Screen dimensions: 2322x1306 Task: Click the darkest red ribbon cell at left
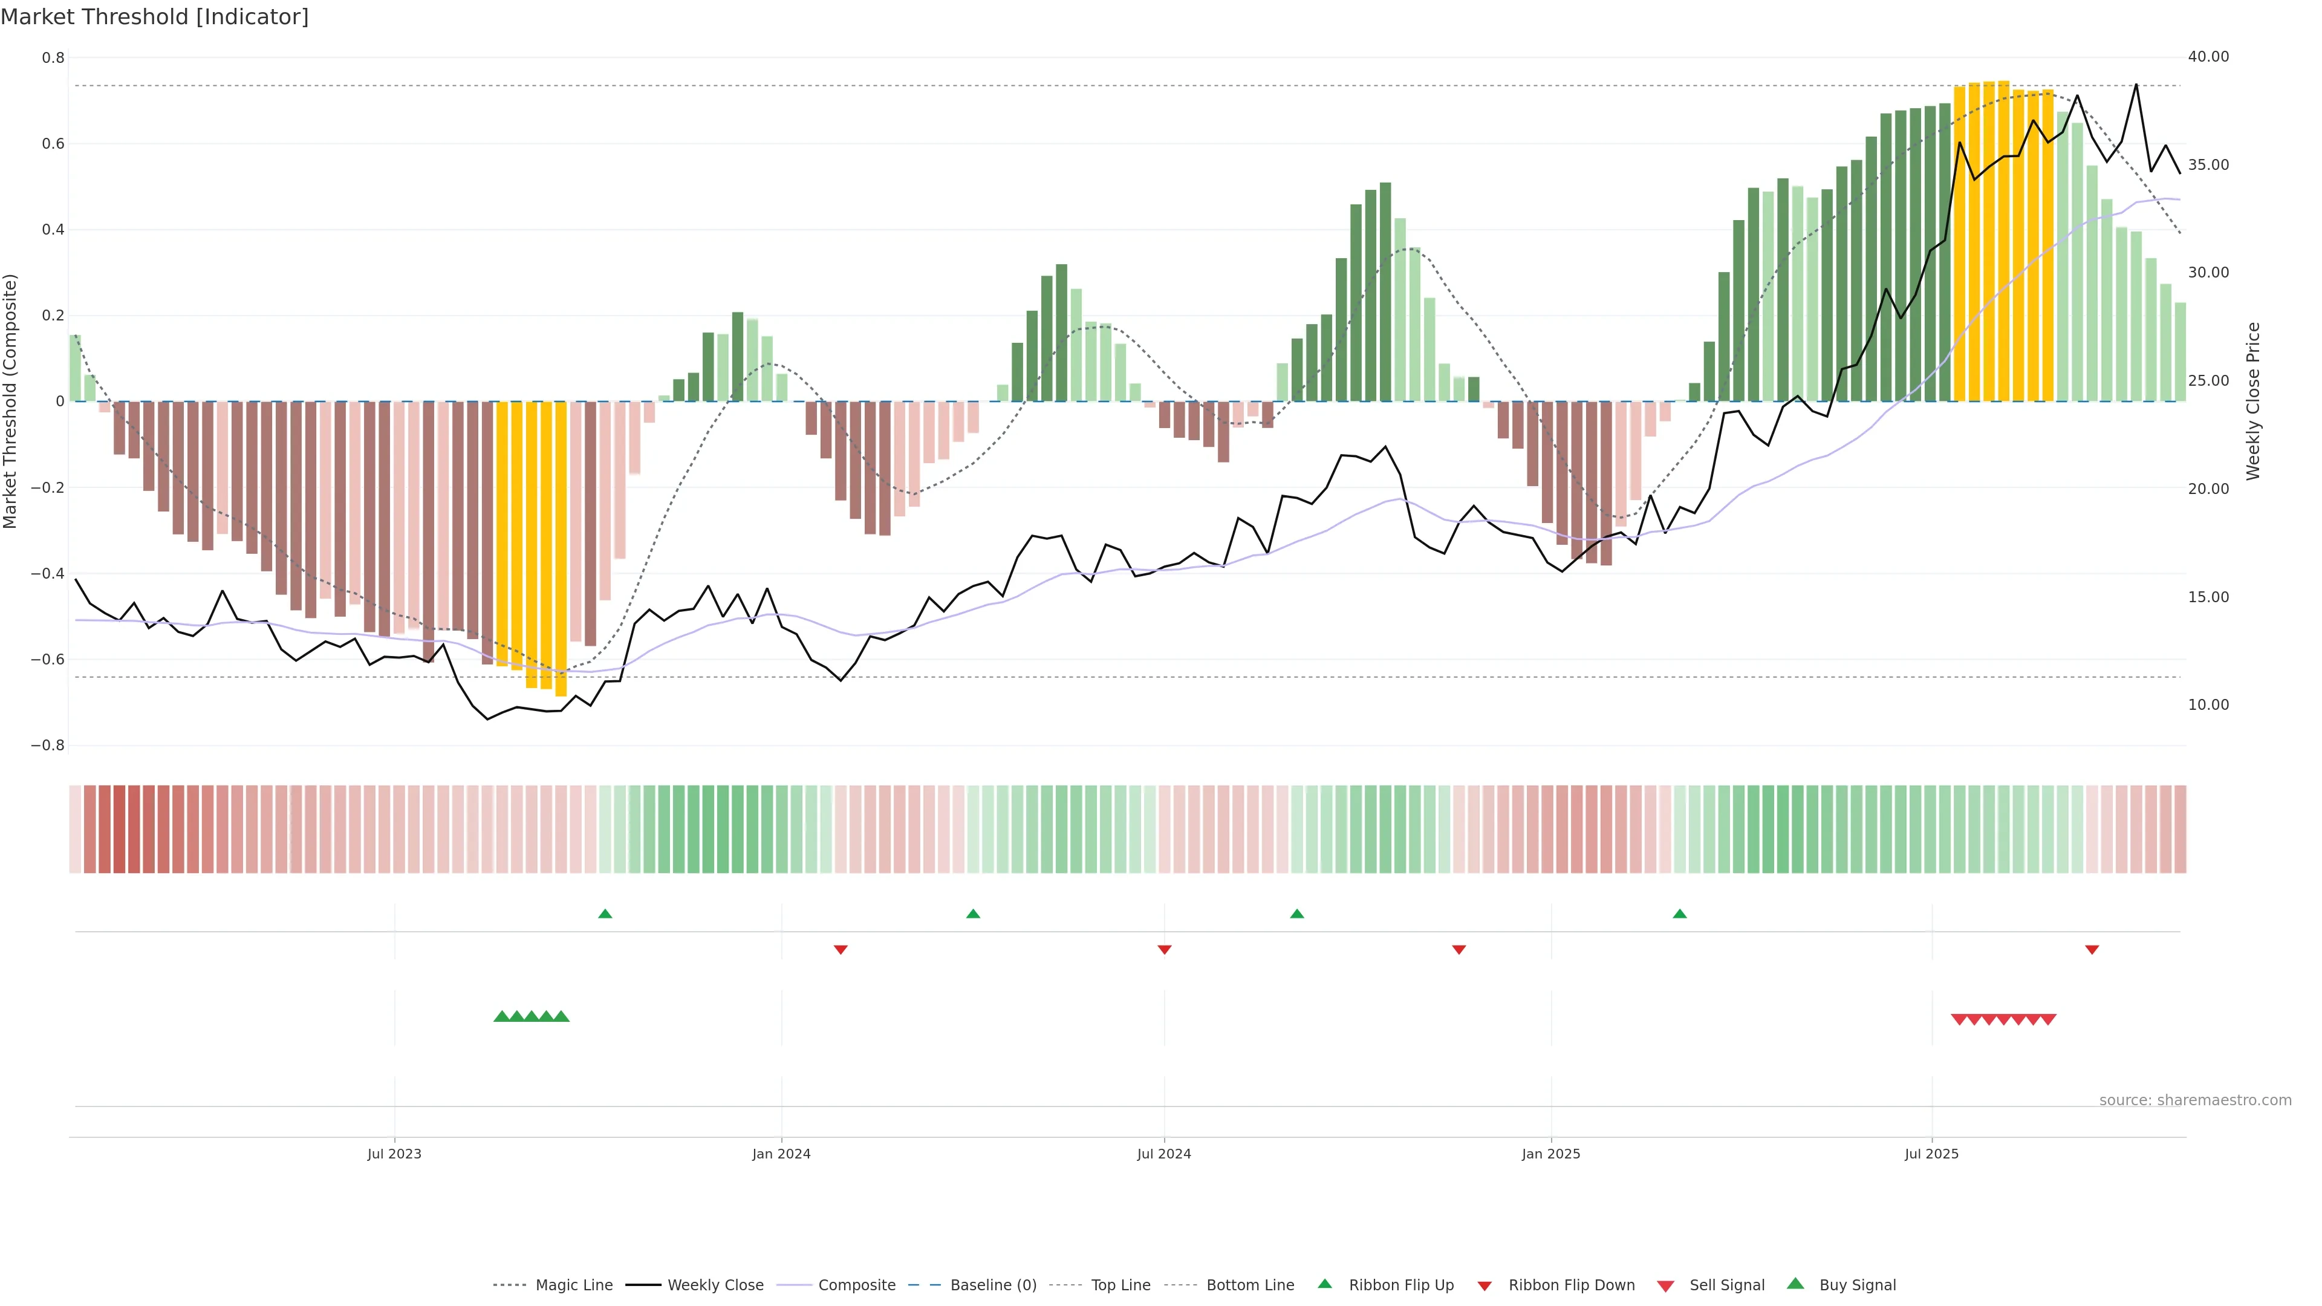(x=119, y=829)
